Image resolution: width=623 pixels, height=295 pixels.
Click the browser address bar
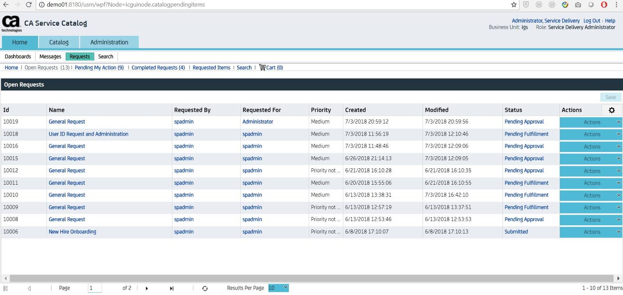pyautogui.click(x=273, y=5)
